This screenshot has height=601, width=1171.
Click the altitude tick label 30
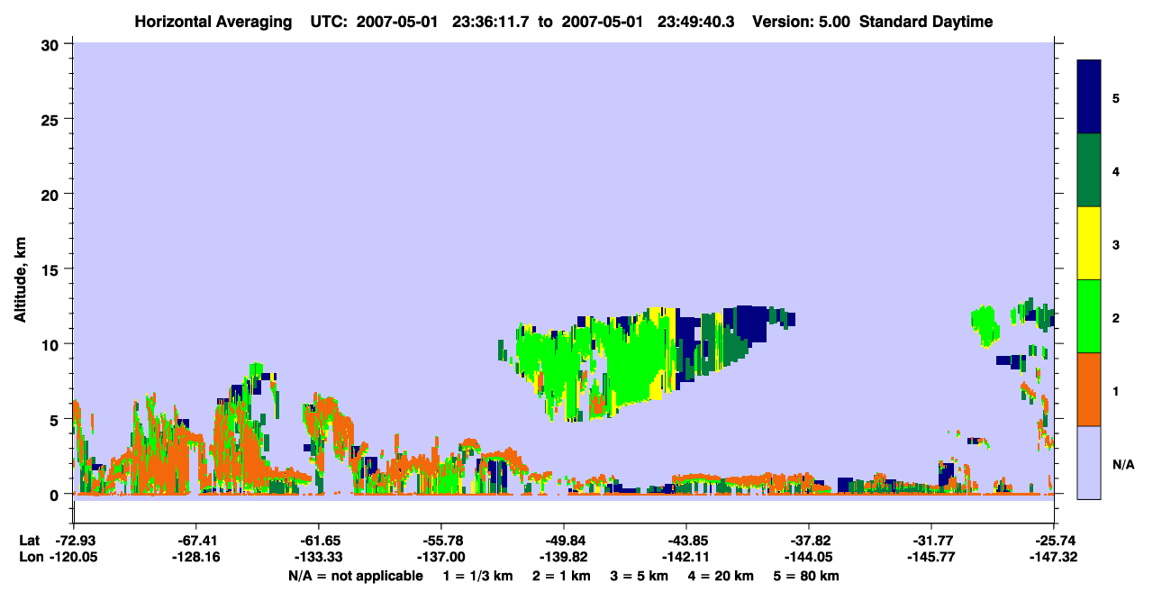coord(52,44)
